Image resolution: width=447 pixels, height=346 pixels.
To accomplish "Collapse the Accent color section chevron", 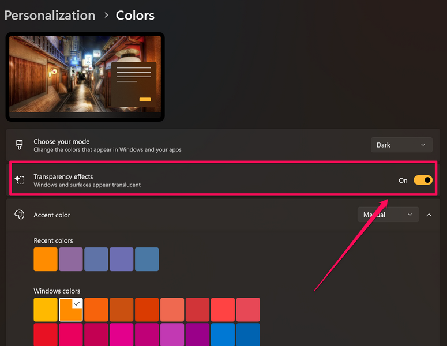I will 429,215.
